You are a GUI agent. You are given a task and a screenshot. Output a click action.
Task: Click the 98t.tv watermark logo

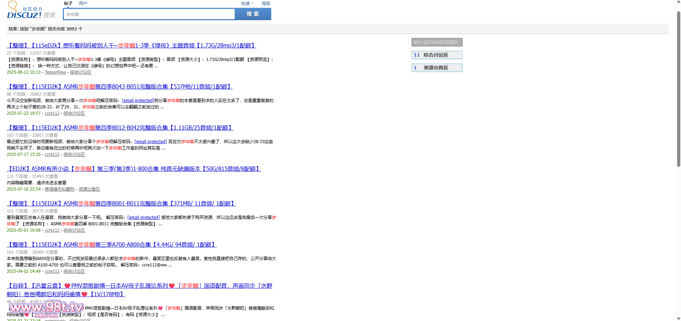click(x=46, y=308)
